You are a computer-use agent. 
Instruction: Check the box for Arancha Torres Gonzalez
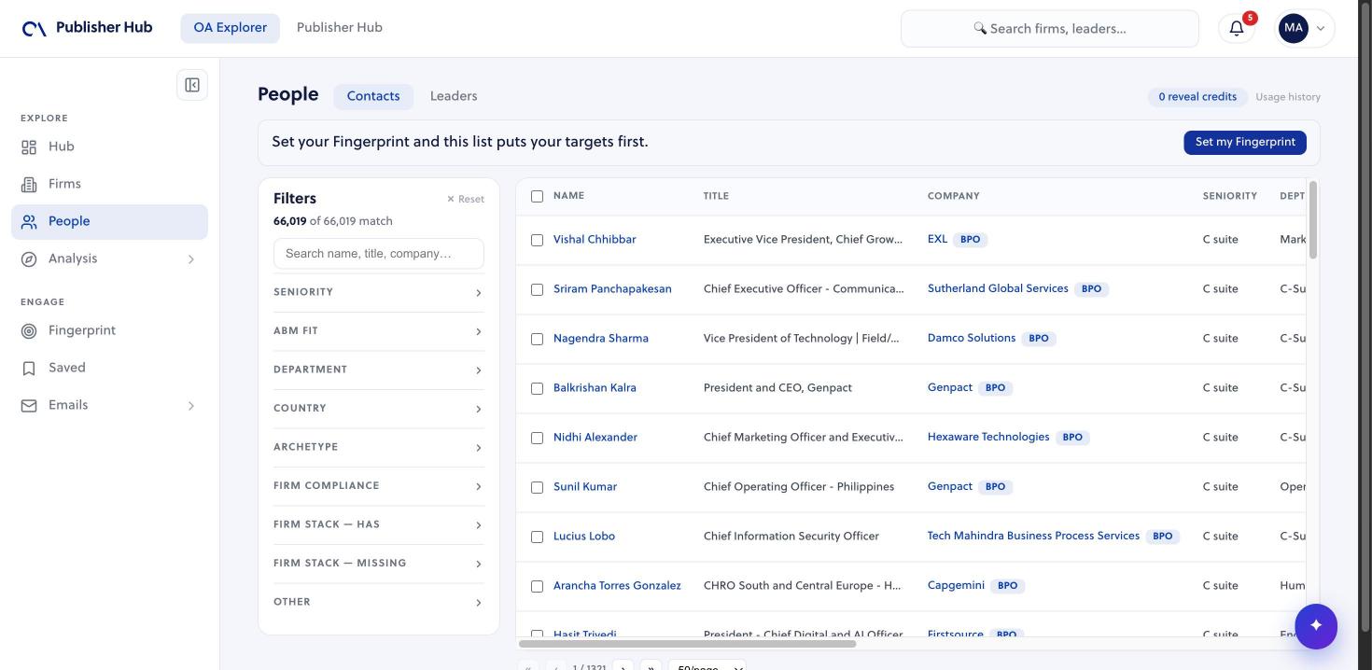(537, 586)
